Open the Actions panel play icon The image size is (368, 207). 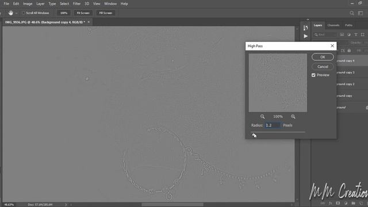click(305, 36)
